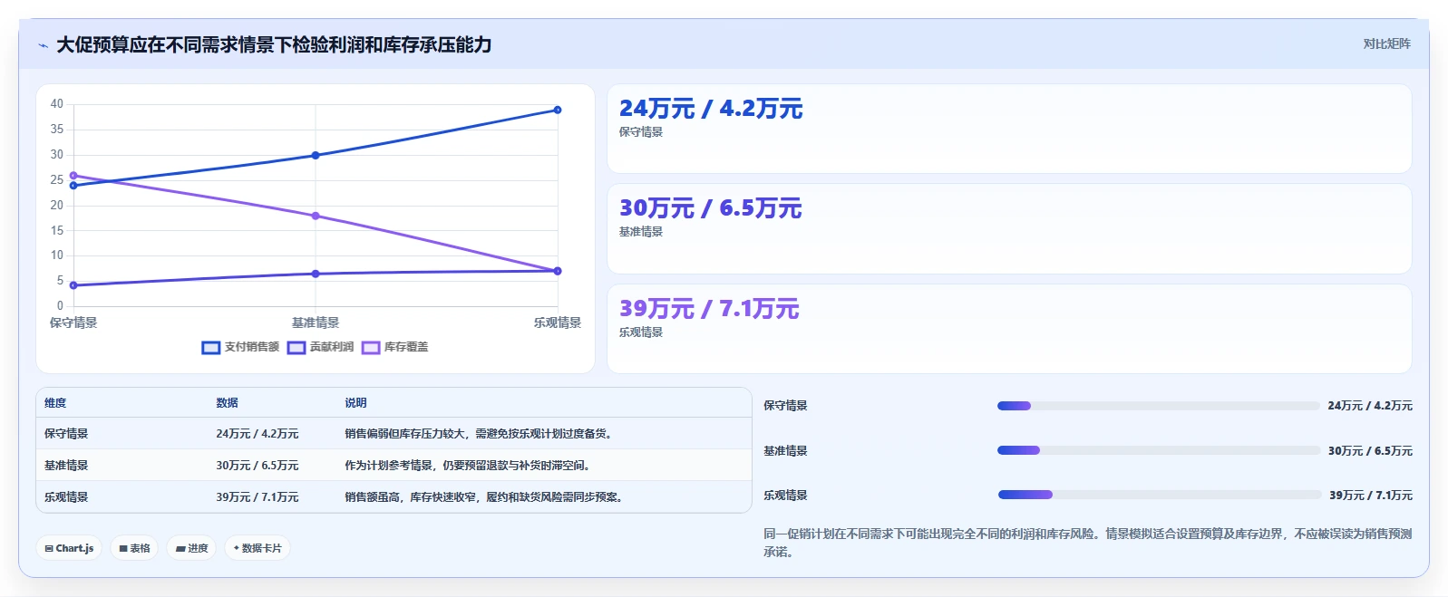Click 贡献利润 data point at 保守情景

(73, 285)
